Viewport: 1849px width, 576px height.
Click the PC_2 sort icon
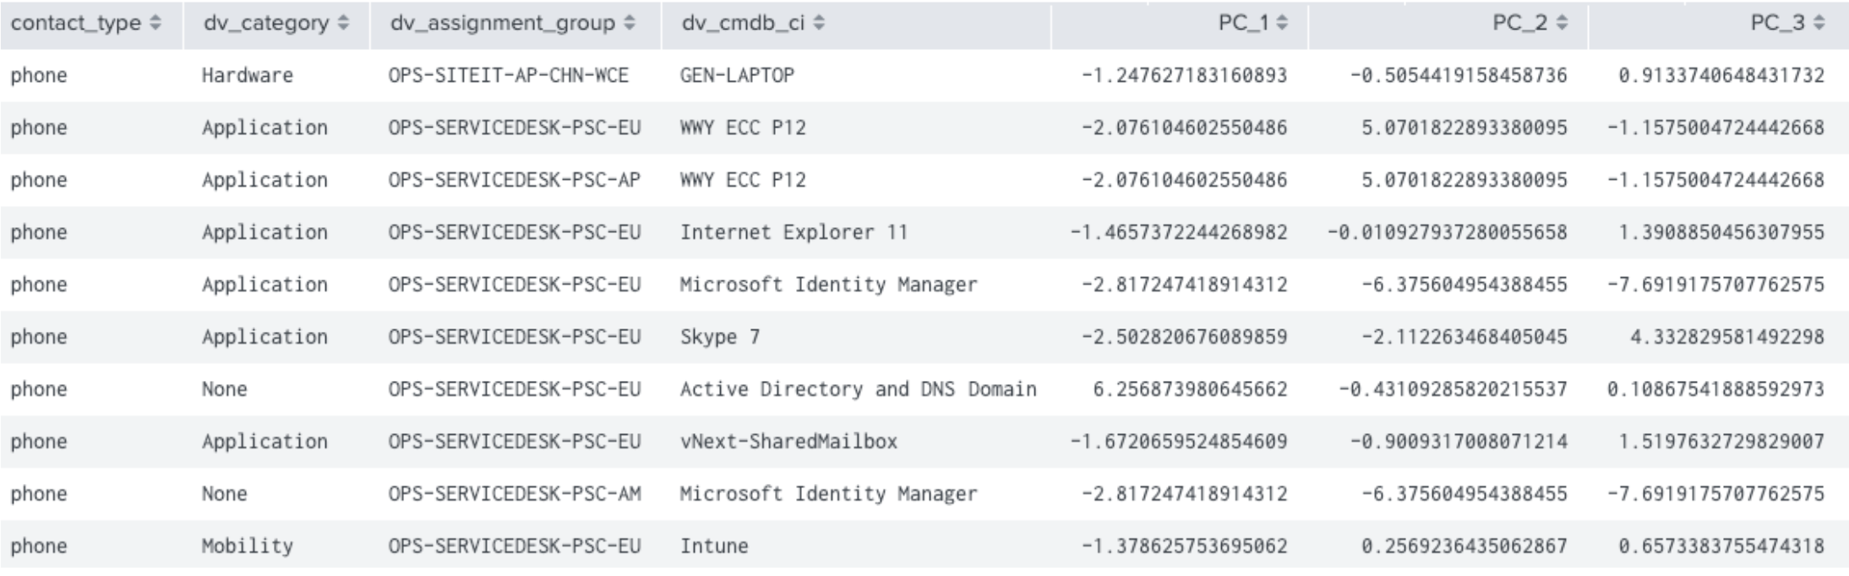point(1562,24)
